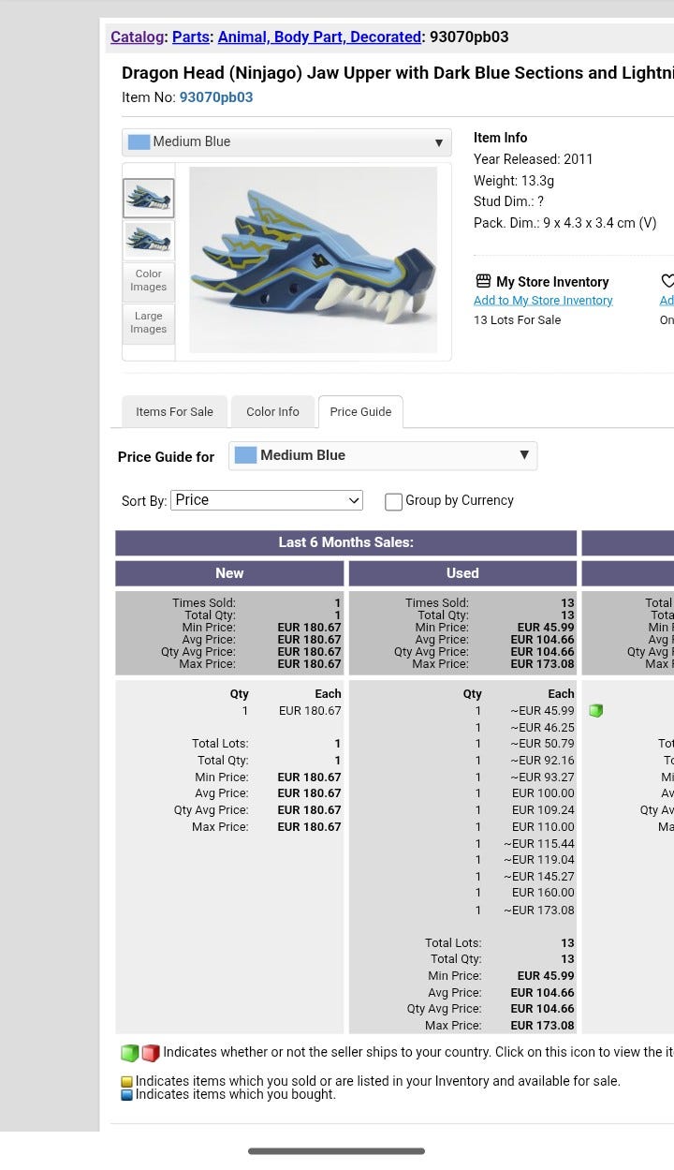Open the Catalog breadcrumb link
The image size is (674, 1170).
point(138,37)
